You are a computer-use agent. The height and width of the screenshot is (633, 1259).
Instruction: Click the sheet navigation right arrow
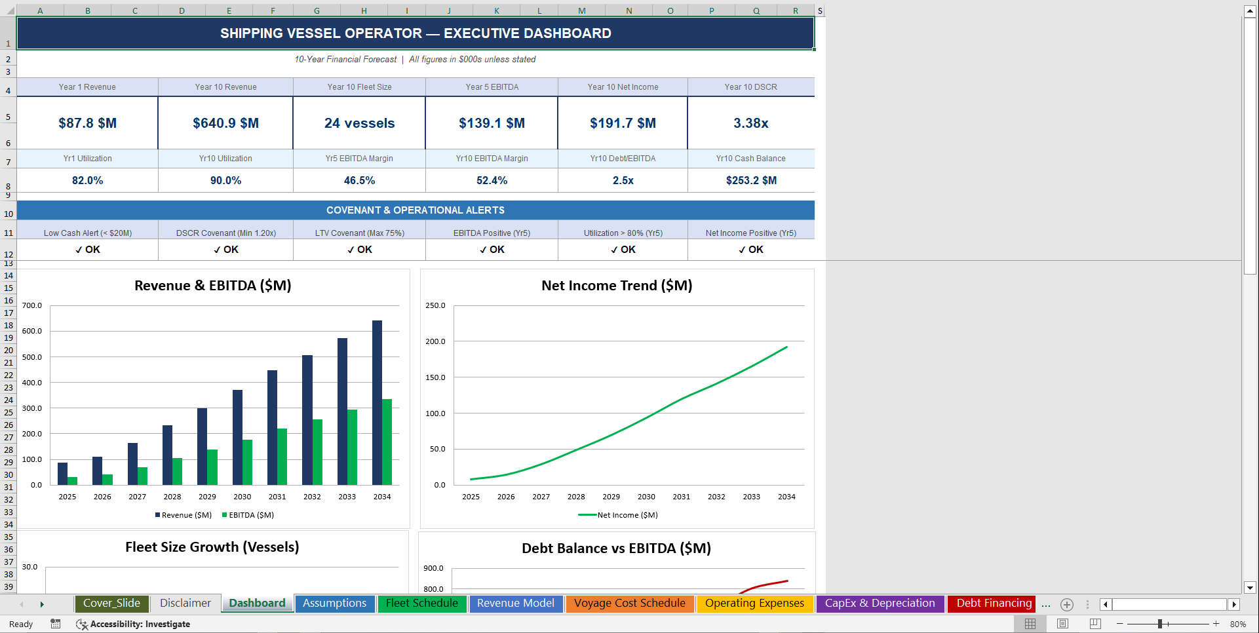[x=43, y=604]
